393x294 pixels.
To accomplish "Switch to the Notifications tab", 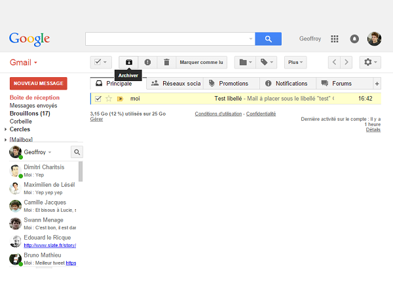I will (x=288, y=83).
